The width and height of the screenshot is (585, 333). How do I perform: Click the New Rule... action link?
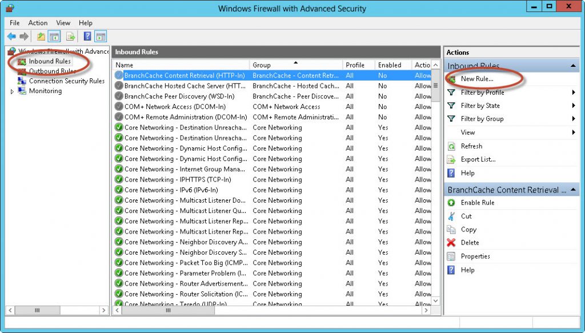(x=477, y=79)
